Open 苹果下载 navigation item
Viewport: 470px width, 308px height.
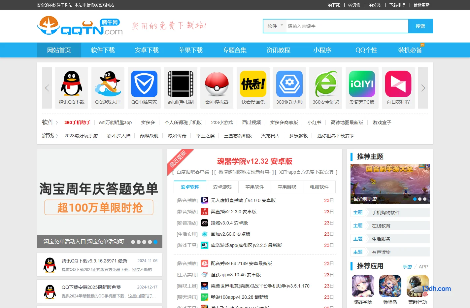point(190,50)
